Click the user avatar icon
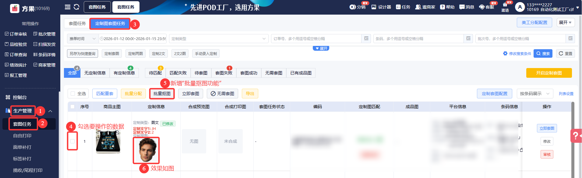582x178 pixels. click(520, 7)
